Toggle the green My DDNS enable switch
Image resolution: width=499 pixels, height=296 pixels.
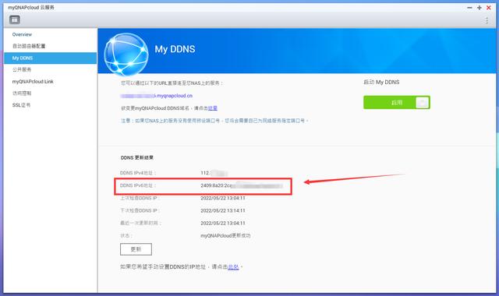[x=397, y=102]
